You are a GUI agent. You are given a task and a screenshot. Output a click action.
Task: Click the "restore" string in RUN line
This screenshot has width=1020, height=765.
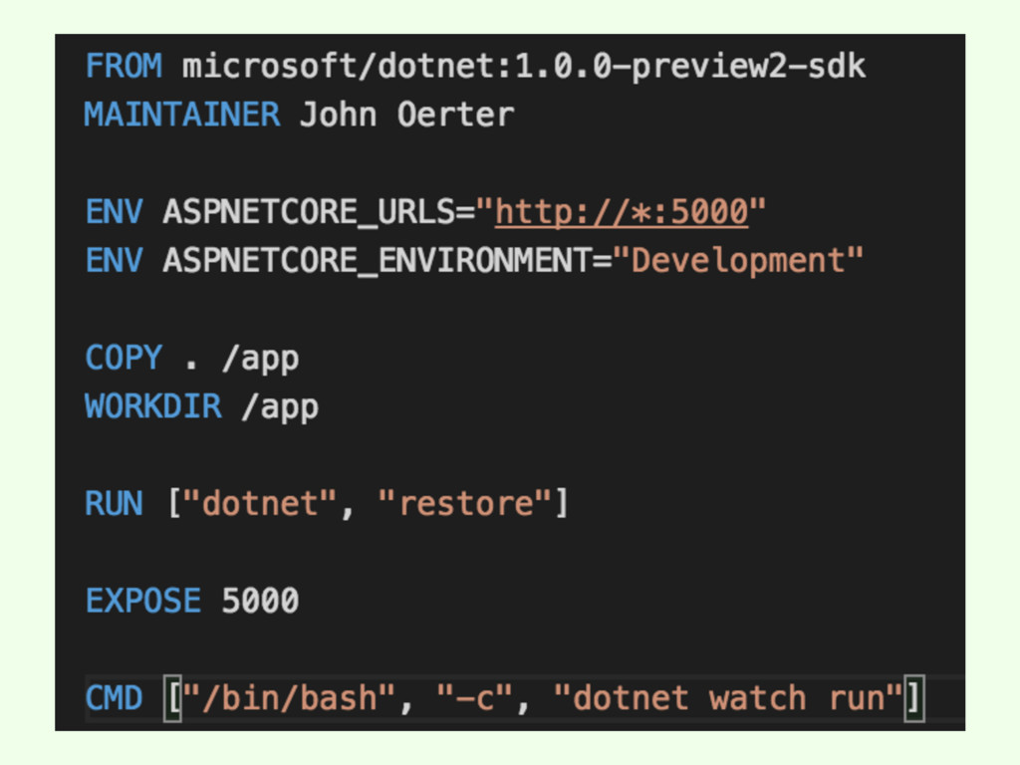click(465, 503)
